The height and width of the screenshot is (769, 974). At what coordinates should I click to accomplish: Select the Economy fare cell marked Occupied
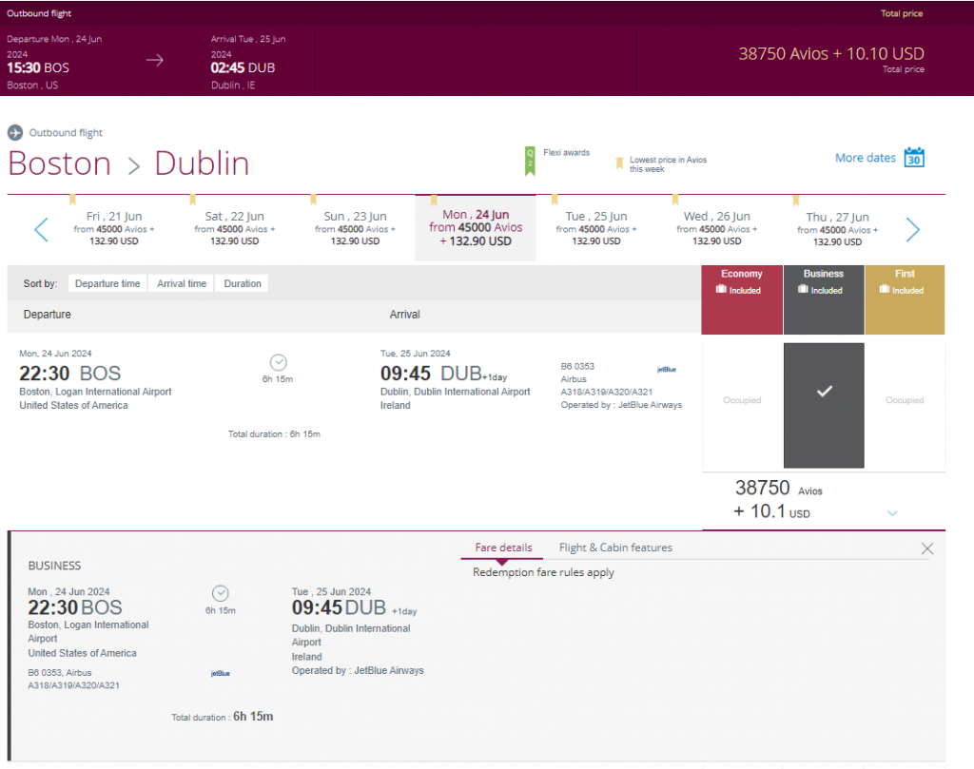741,400
